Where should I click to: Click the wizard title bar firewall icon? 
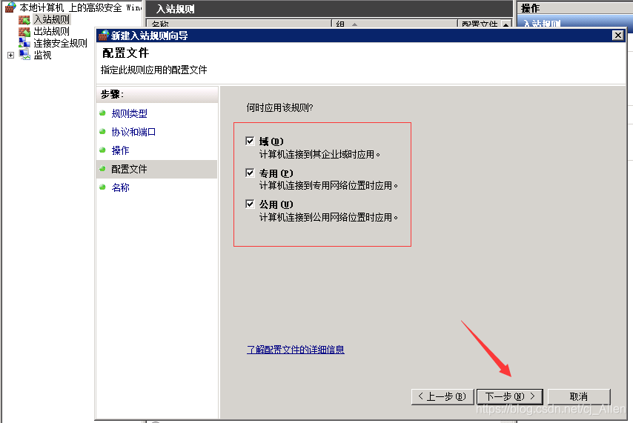point(104,36)
